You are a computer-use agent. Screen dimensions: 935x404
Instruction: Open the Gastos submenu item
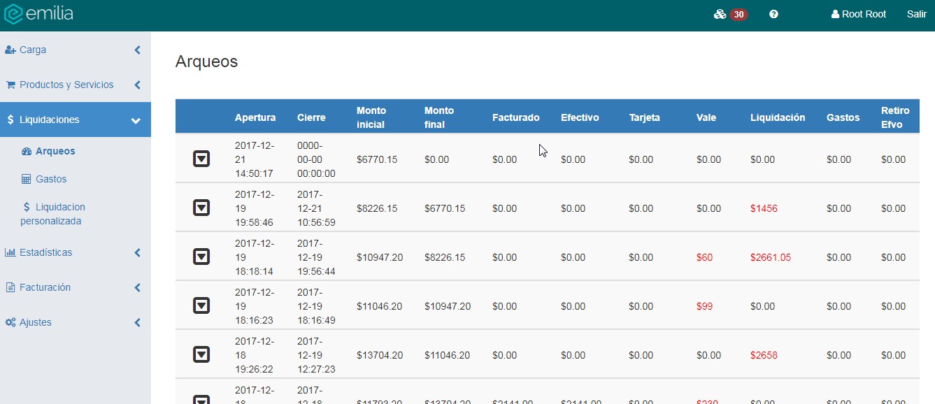(x=51, y=179)
